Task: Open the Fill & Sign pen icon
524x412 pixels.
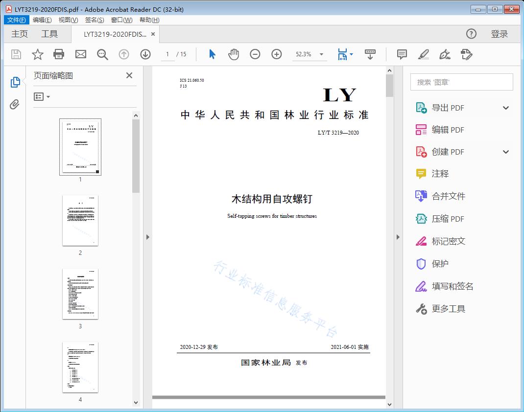Action: pyautogui.click(x=445, y=54)
